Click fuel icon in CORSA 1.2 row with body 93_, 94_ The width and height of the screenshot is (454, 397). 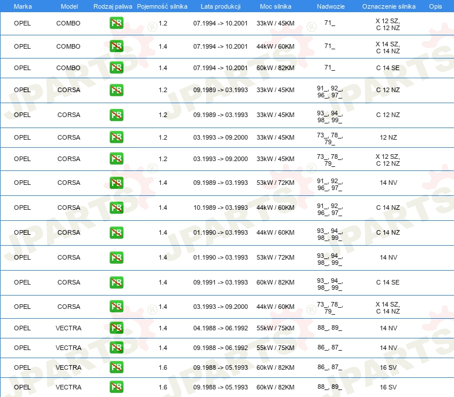116,115
